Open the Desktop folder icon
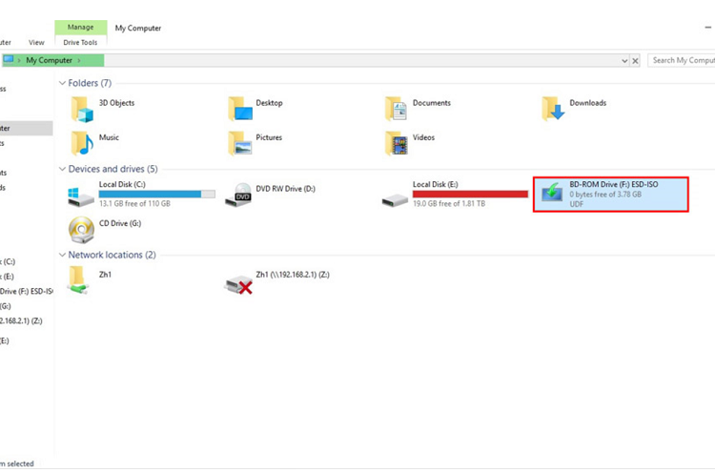The height and width of the screenshot is (473, 715). (239, 109)
